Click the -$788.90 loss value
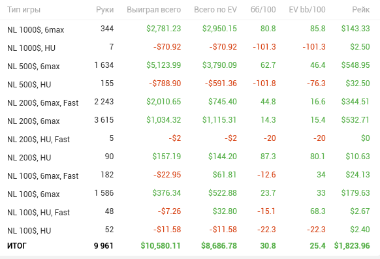 click(165, 84)
